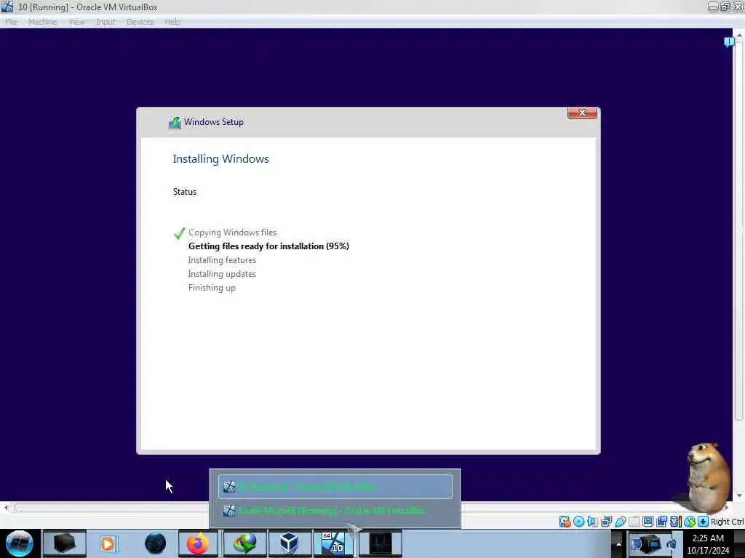Image resolution: width=745 pixels, height=558 pixels.
Task: Click the horizontal scrollbar left arrow
Action: 6,508
